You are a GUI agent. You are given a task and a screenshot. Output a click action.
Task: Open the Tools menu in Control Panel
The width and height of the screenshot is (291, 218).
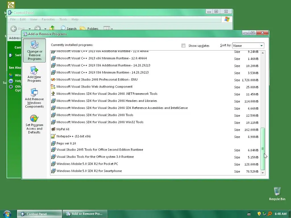point(63,19)
